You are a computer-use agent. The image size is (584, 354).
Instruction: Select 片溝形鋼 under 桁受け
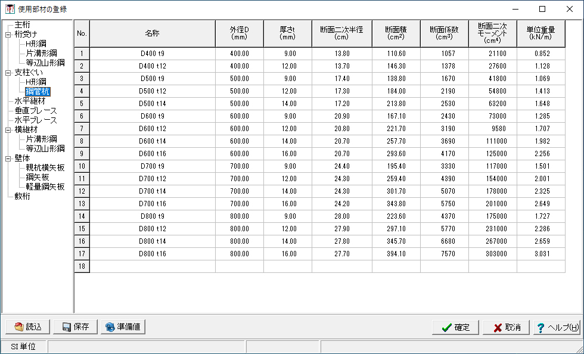[x=41, y=53]
